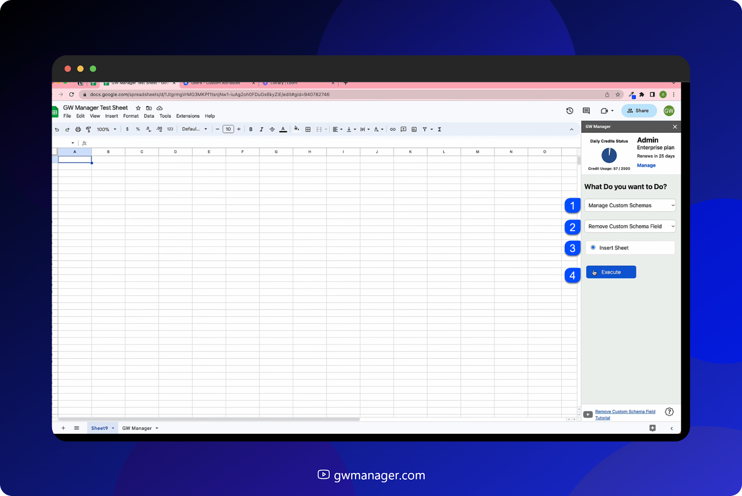Viewport: 742px width, 496px height.
Task: Click the Meet camera icon
Action: pyautogui.click(x=604, y=111)
